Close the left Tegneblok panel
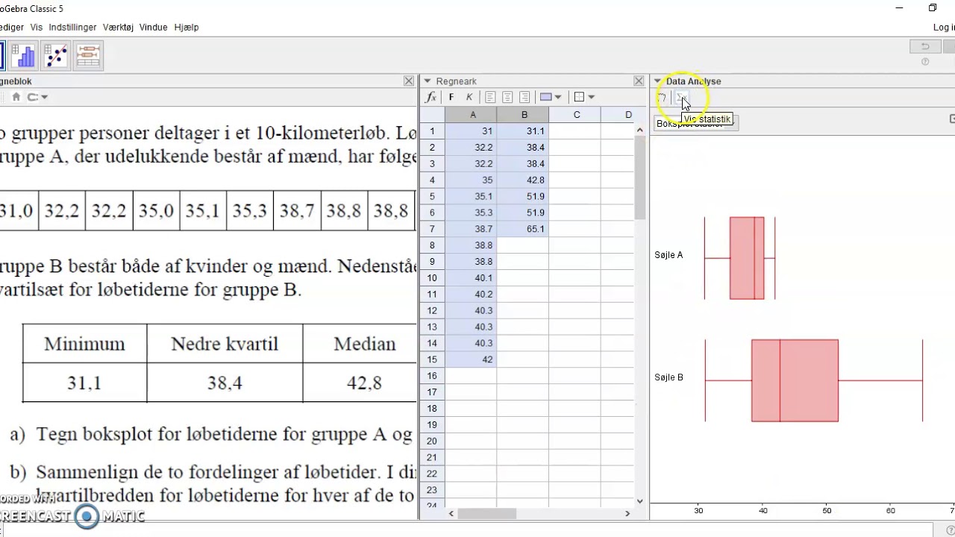The image size is (955, 537). 409,81
